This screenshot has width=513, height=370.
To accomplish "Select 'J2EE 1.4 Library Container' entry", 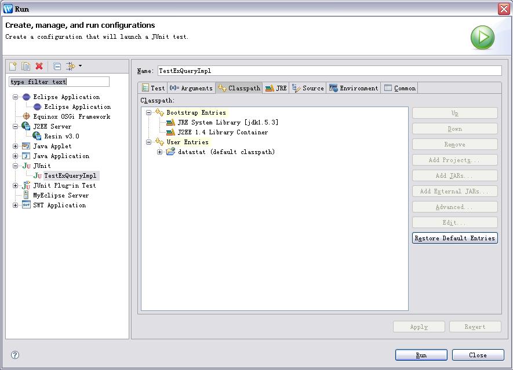I will (223, 132).
